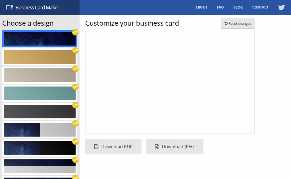Choose the teal green design
Screen dimensions: 291x179
[40, 93]
